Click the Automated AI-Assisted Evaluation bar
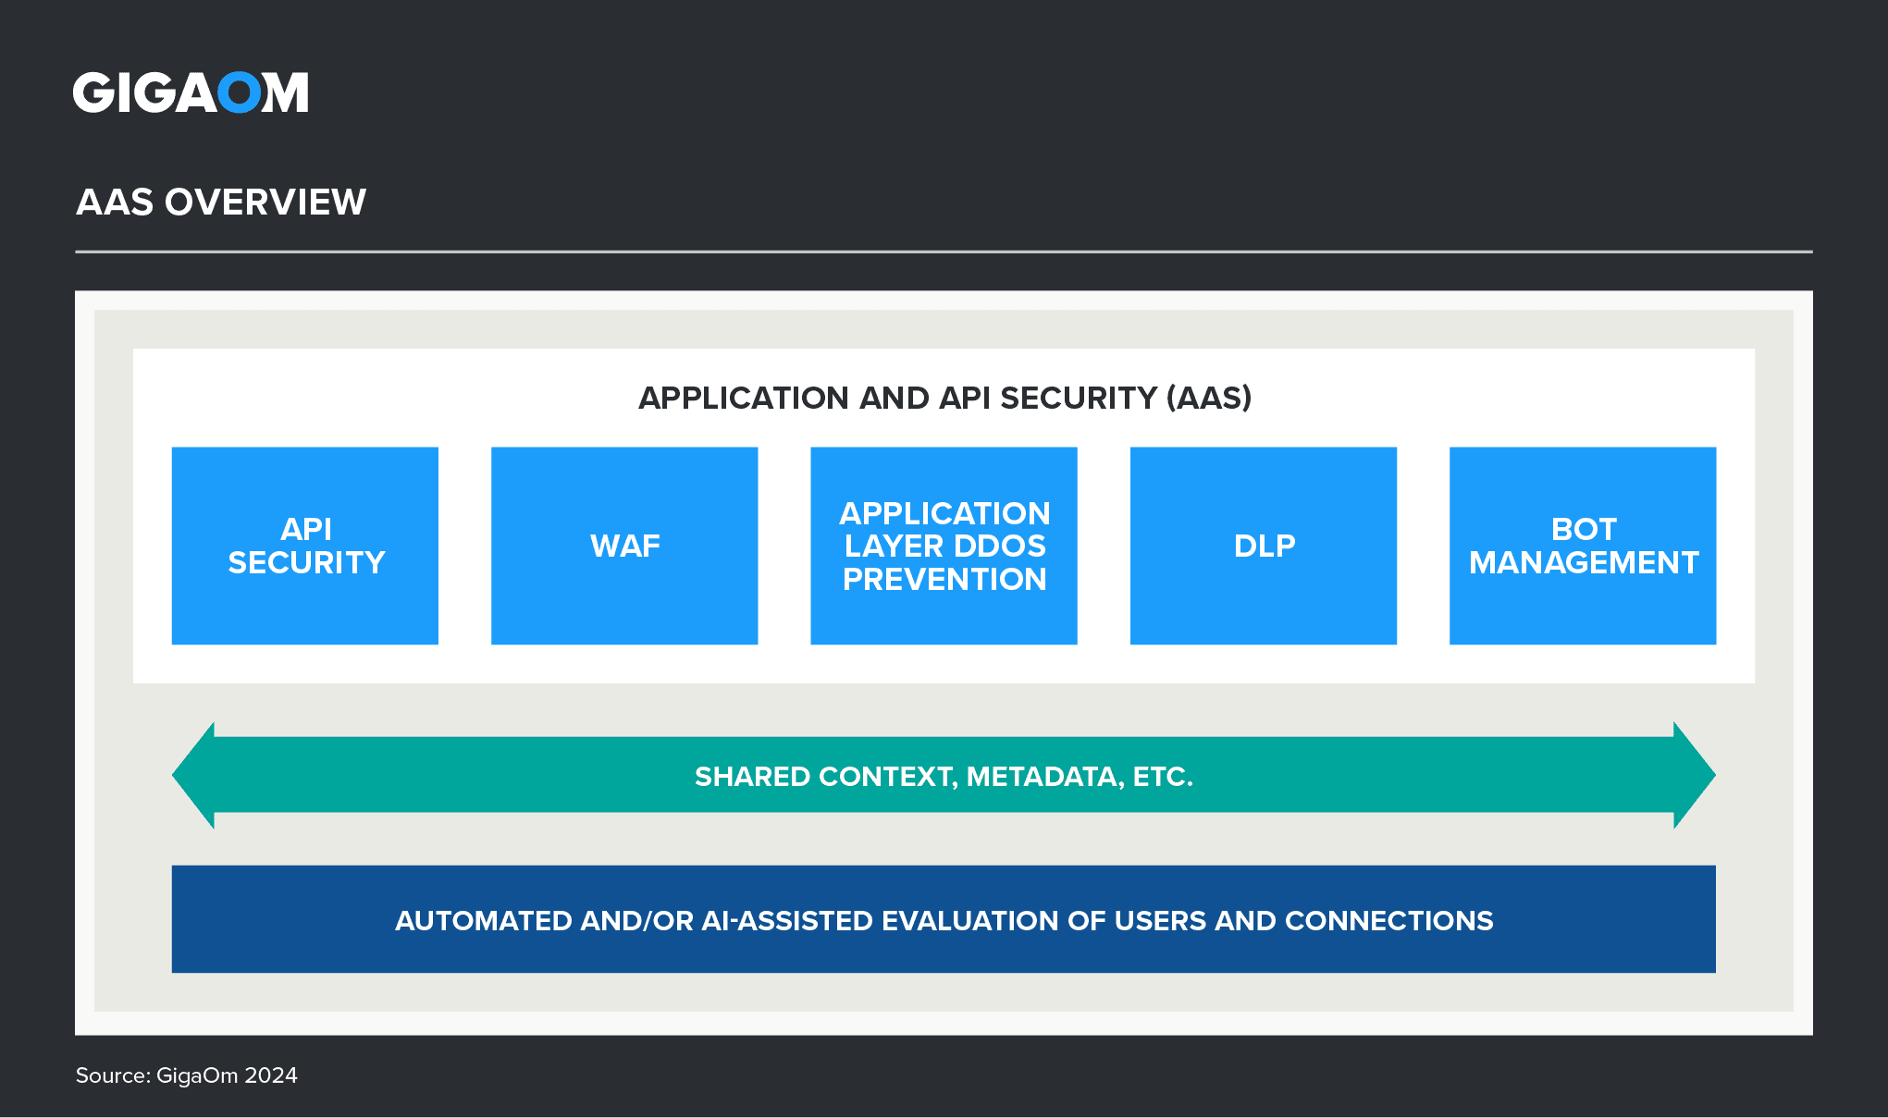This screenshot has width=1888, height=1118. [x=944, y=919]
